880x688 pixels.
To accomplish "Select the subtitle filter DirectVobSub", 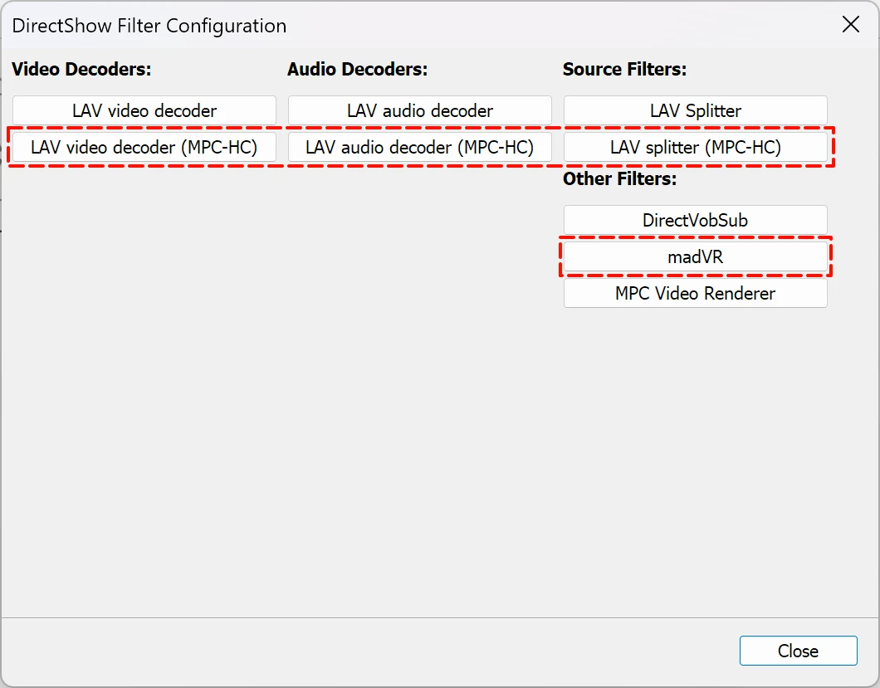I will (696, 220).
